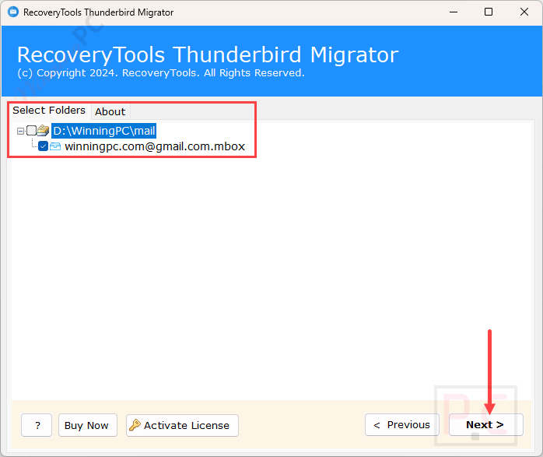Click the key icon on Activate License
The image size is (543, 457).
click(135, 425)
